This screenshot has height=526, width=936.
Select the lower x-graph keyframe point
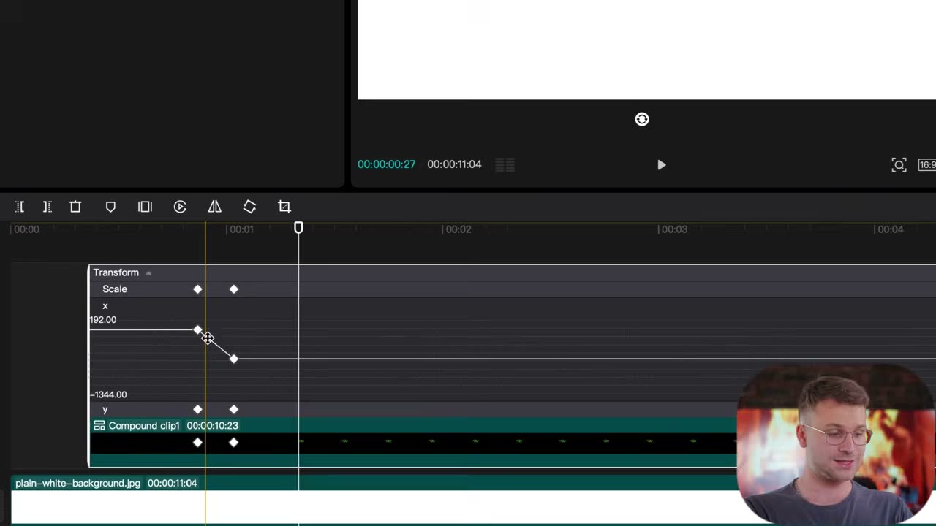[233, 359]
